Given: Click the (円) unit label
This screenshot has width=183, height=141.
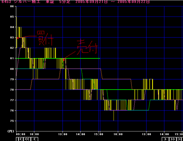Looking at the screenshot, I should point(11,131).
